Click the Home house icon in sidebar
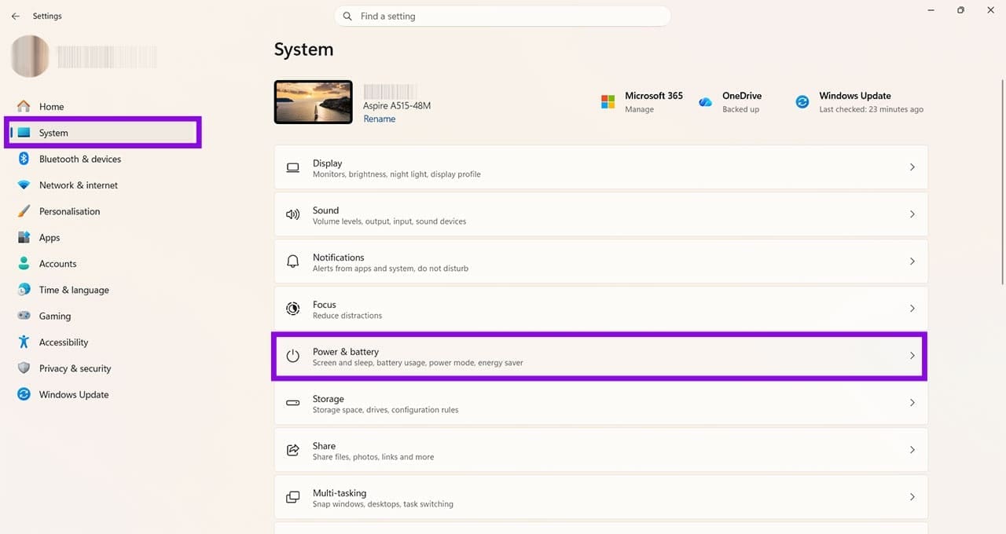 (24, 106)
